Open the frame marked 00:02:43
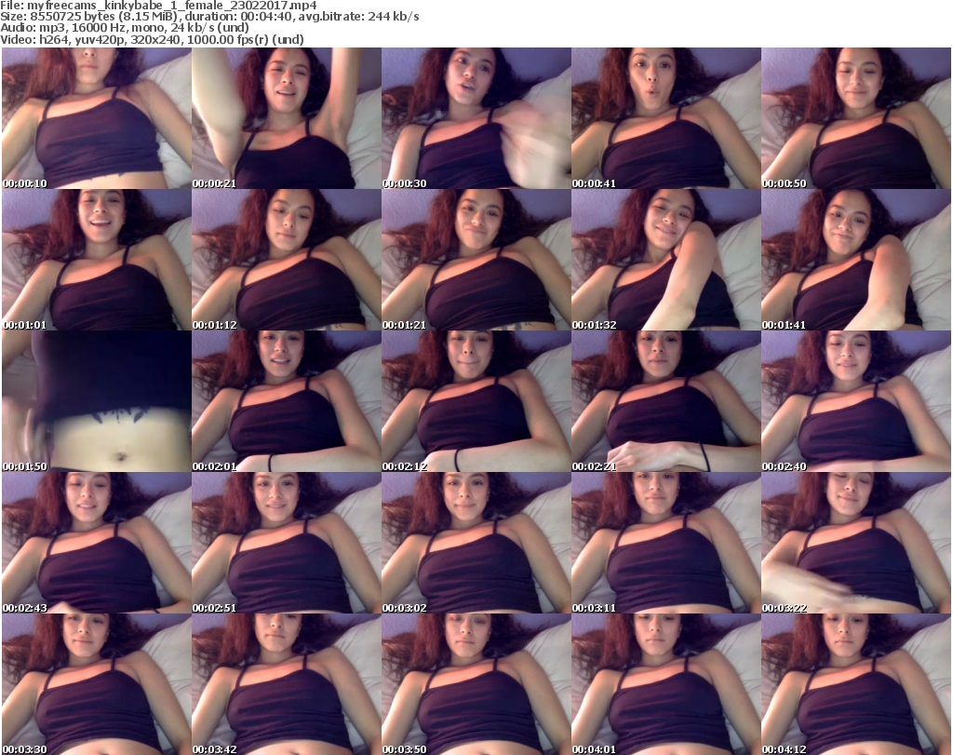 point(97,543)
